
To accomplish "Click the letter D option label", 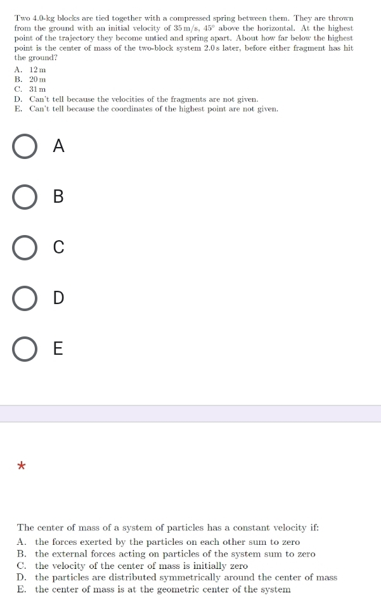I will point(58,298).
